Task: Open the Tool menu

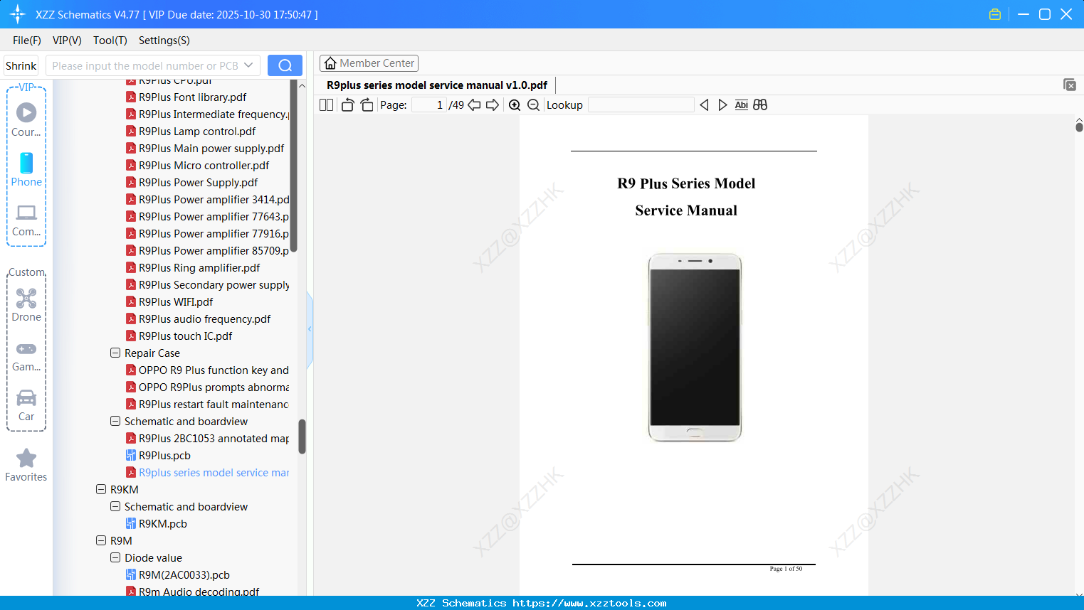Action: coord(110,41)
